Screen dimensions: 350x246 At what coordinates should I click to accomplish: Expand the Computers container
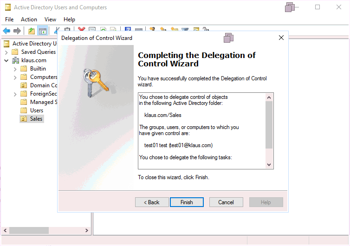pos(15,78)
